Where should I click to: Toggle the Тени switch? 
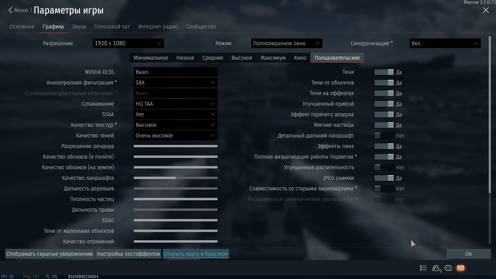point(384,72)
